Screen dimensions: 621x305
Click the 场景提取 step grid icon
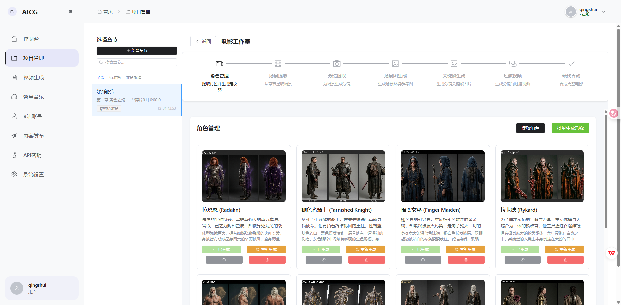(x=278, y=64)
